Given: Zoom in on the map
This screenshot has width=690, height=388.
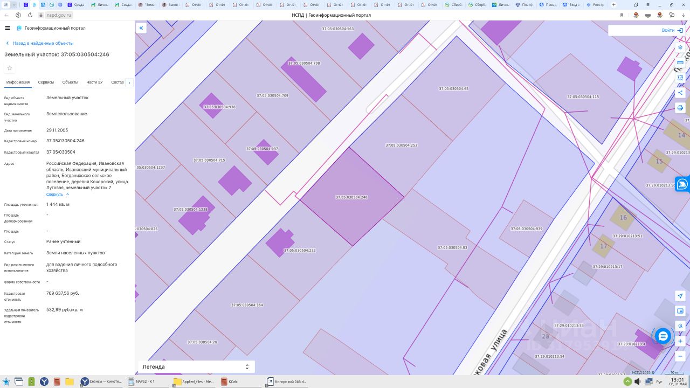Looking at the screenshot, I should [680, 341].
